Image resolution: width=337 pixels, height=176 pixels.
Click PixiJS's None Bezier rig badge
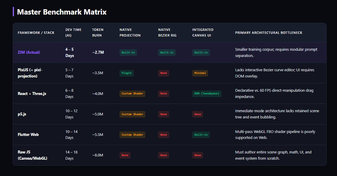[x=163, y=73]
